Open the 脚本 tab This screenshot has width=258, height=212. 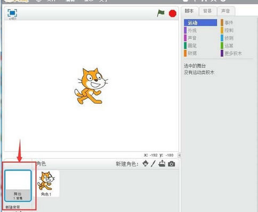click(189, 11)
